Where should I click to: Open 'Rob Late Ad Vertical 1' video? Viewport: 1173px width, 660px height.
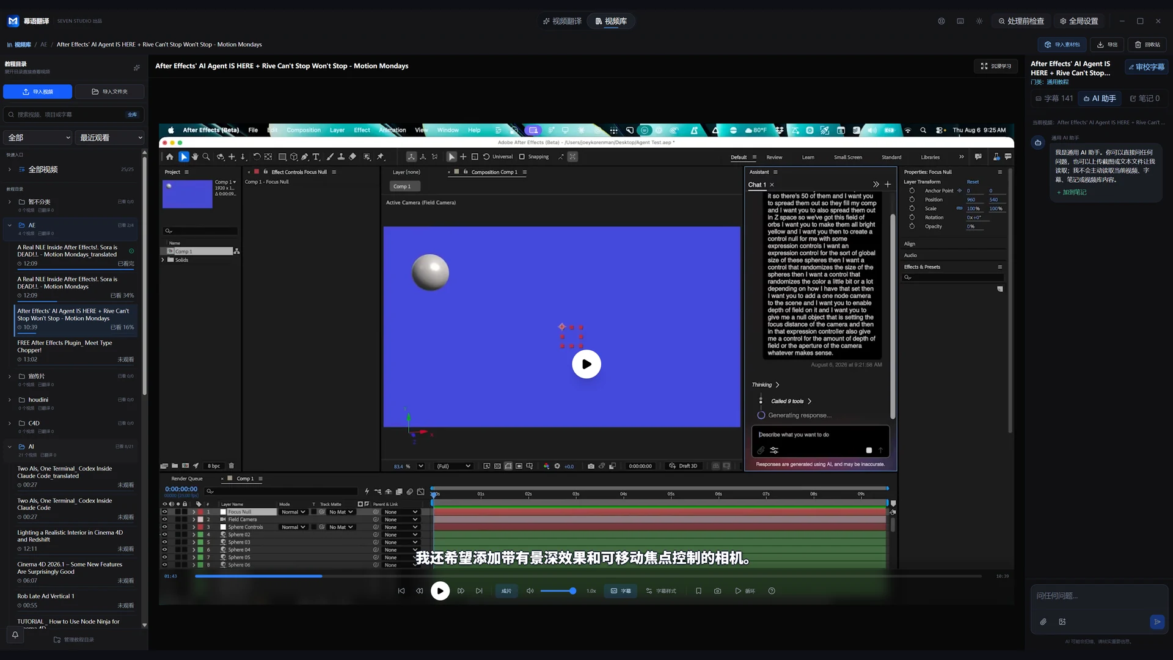pos(76,601)
